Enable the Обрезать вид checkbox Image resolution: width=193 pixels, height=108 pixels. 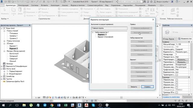point(177,80)
